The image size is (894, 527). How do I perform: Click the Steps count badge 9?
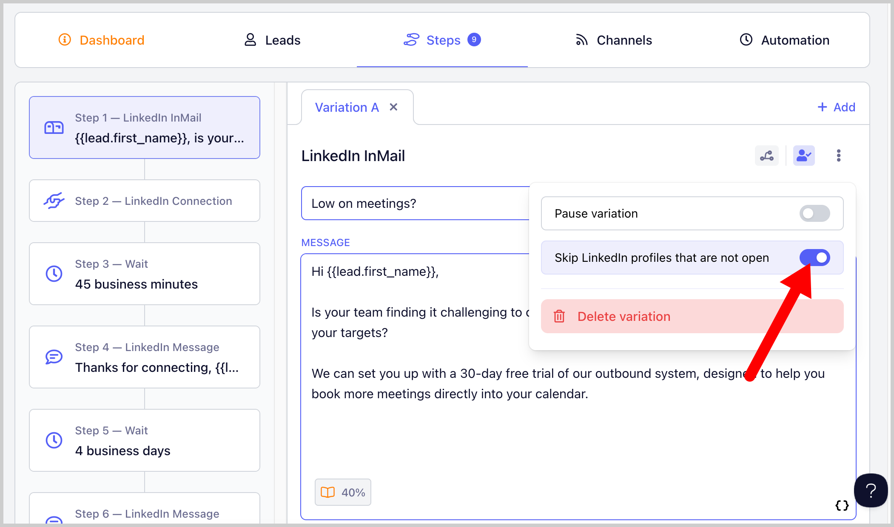click(474, 40)
